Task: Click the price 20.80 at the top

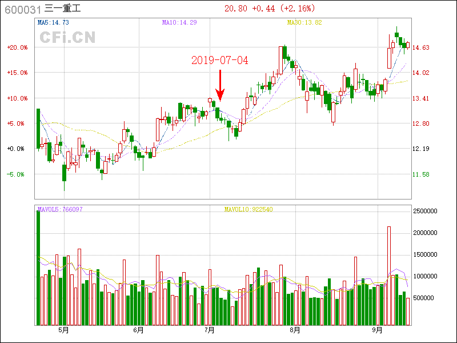Action: pos(236,9)
